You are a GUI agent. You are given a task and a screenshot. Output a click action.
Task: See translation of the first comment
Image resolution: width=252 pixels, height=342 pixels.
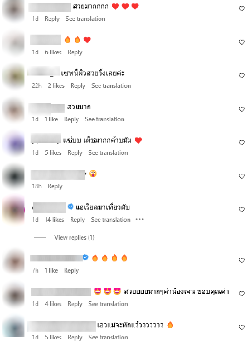pyautogui.click(x=85, y=19)
